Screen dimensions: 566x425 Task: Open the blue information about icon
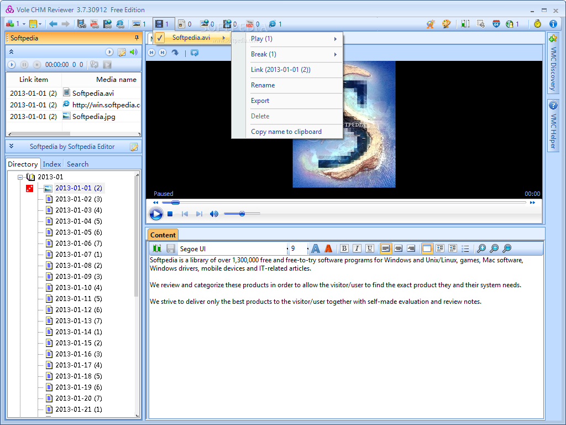tap(553, 24)
